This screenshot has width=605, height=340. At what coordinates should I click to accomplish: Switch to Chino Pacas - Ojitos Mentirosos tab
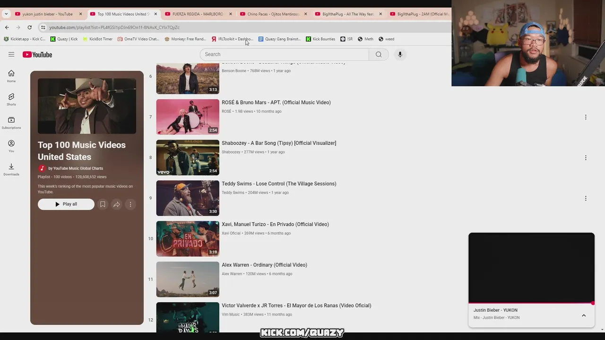pos(273,14)
